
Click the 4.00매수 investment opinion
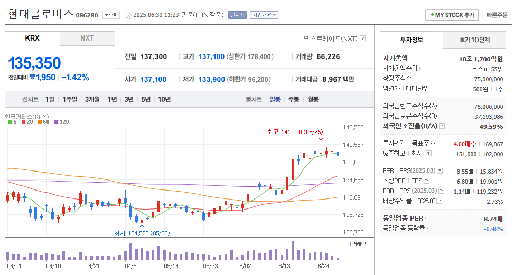coord(465,144)
